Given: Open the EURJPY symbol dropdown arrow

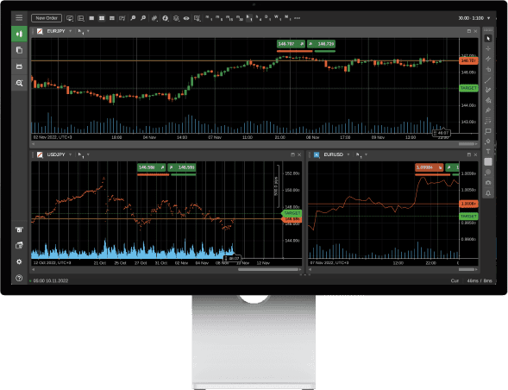Looking at the screenshot, I should pos(70,31).
